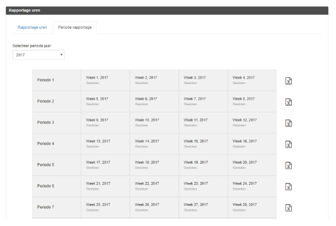This screenshot has height=226, width=336.
Task: Choose the Week 11, 2017 cell
Action: pyautogui.click(x=203, y=123)
